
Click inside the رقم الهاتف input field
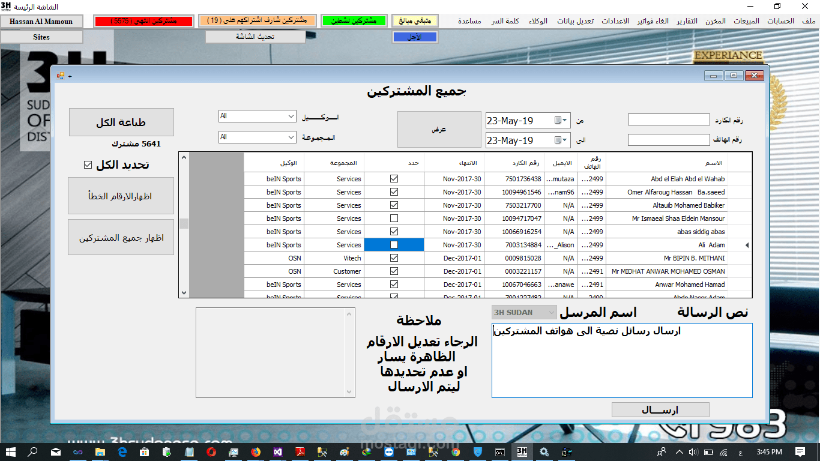tap(668, 139)
